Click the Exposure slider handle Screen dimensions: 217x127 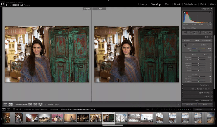[x=199, y=57]
